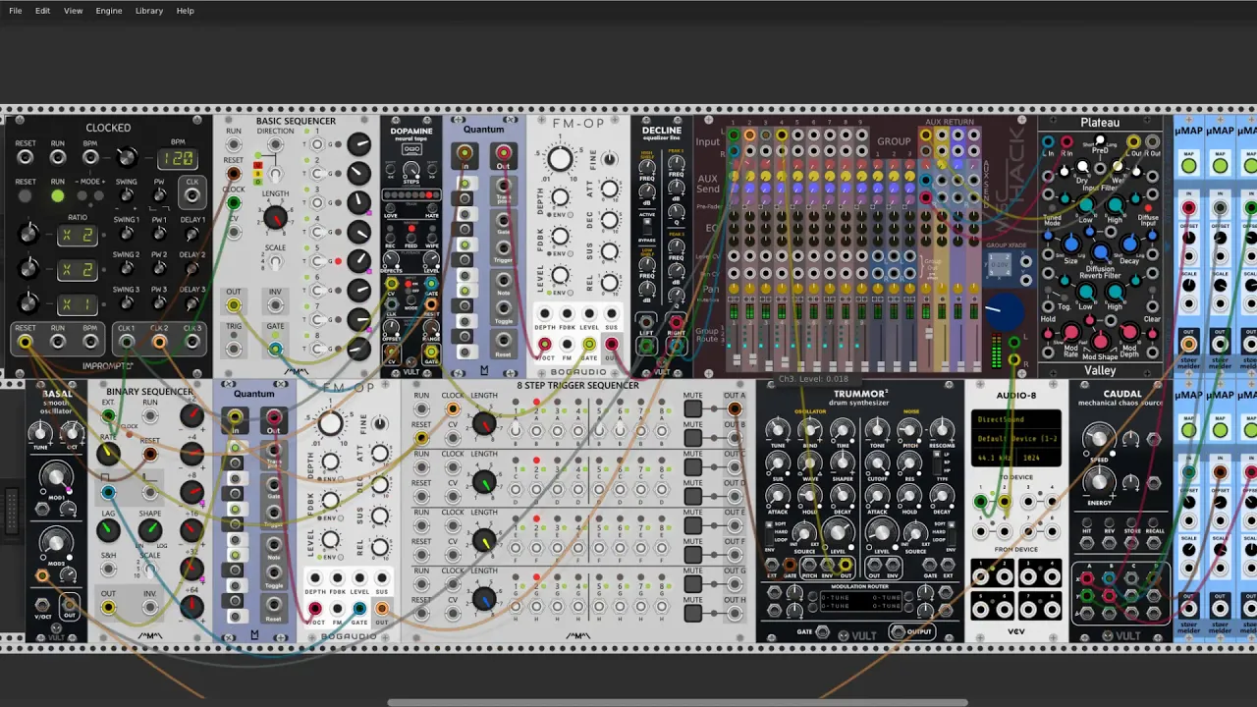Viewport: 1257px width, 707px height.
Task: Click OUT A jack on 8 Step Trigger Sequencer
Action: (x=735, y=409)
